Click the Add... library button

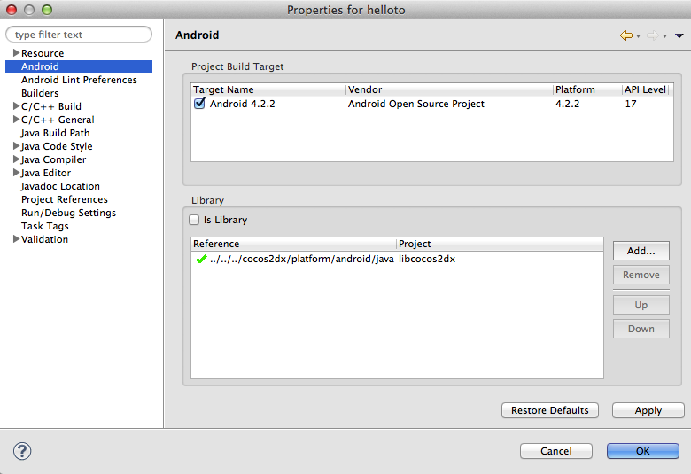[x=641, y=251]
